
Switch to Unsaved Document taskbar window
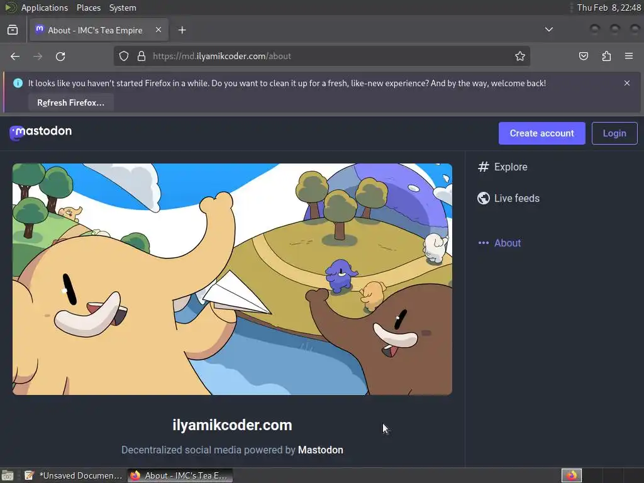74,475
